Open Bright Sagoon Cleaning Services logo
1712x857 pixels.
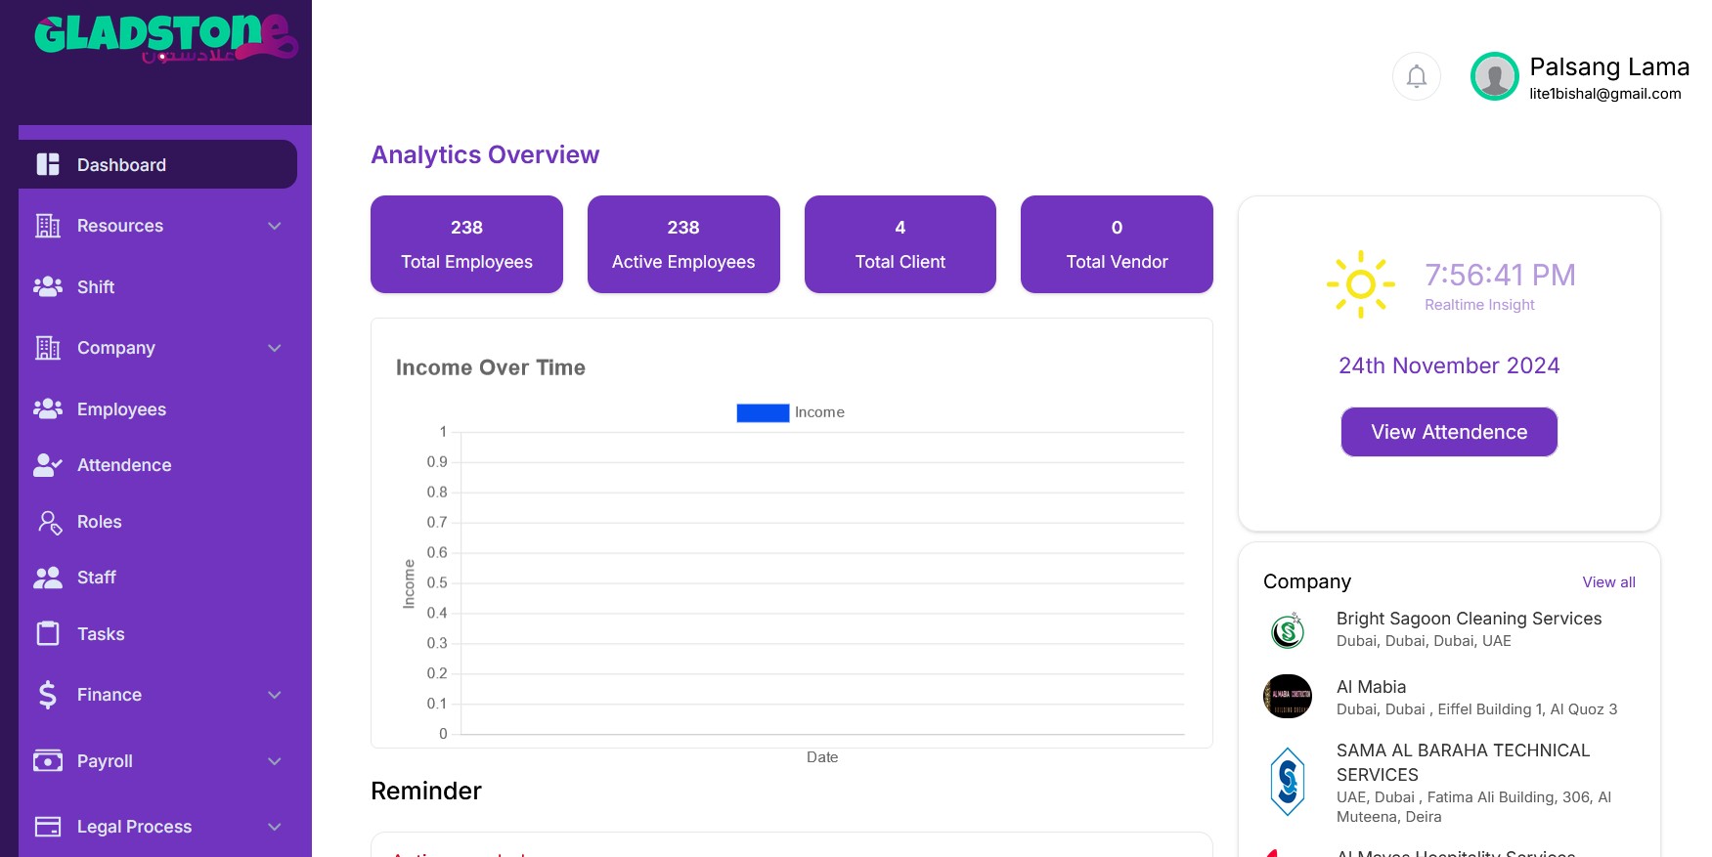1288,630
